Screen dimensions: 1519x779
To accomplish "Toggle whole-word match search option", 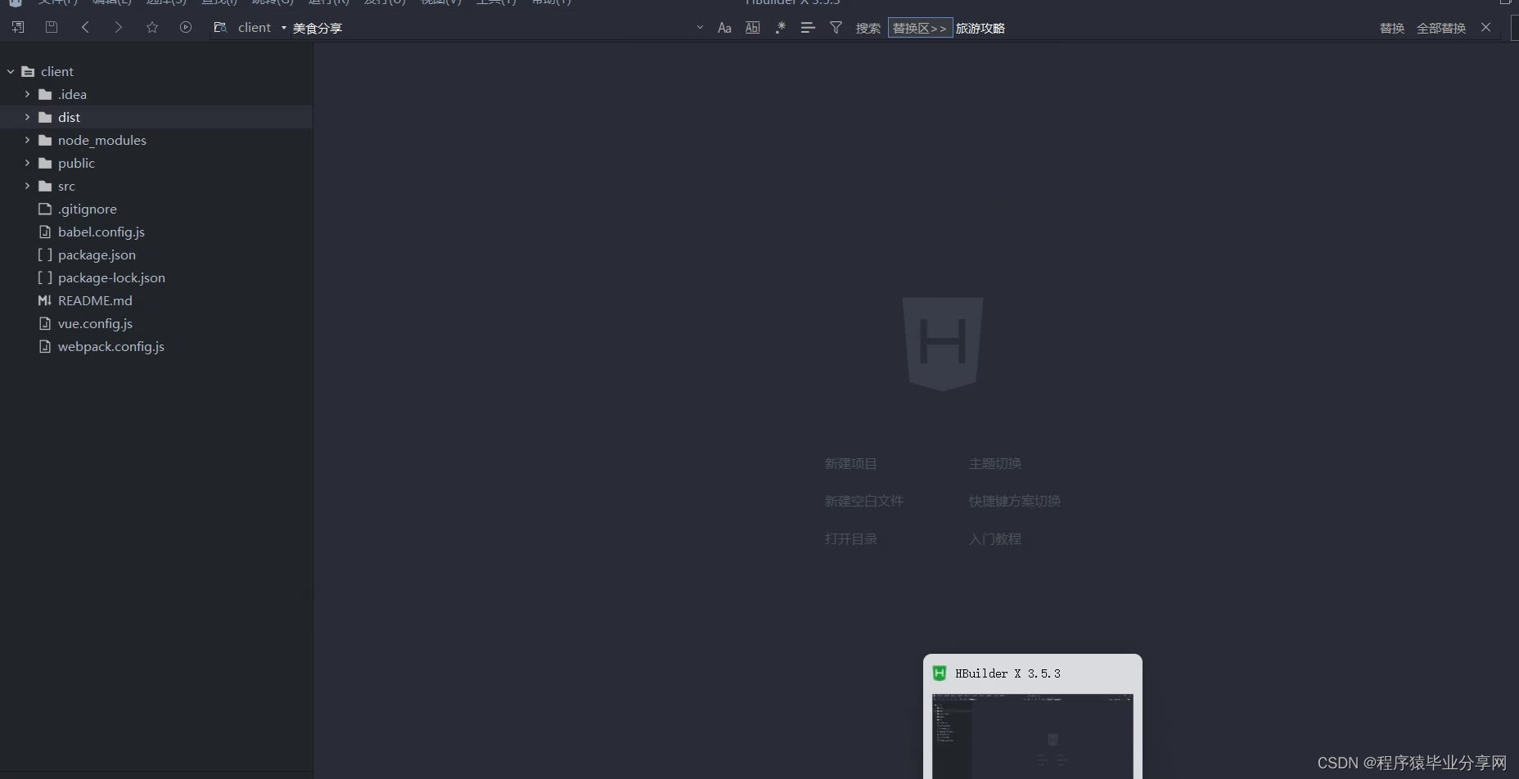I will pos(752,28).
